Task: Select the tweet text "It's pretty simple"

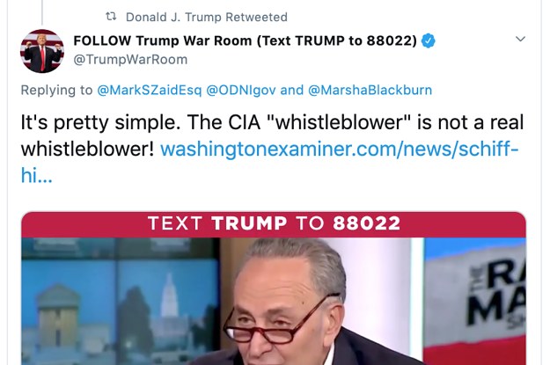Action: [99, 123]
